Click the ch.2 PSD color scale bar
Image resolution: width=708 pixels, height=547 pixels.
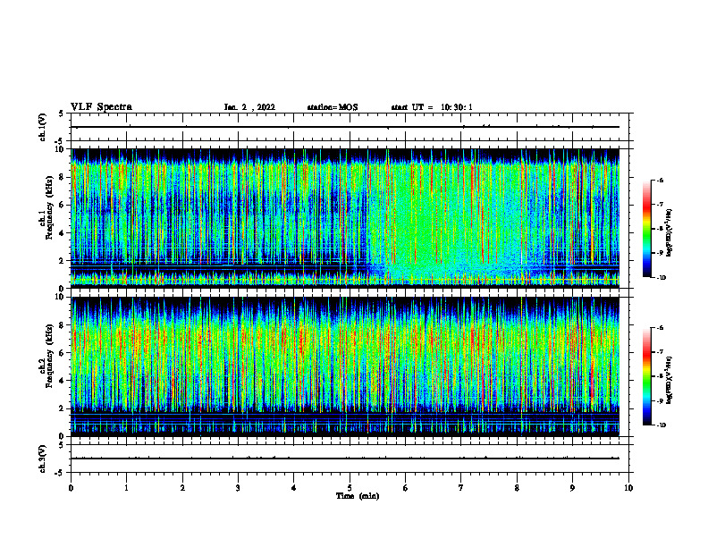(646, 376)
